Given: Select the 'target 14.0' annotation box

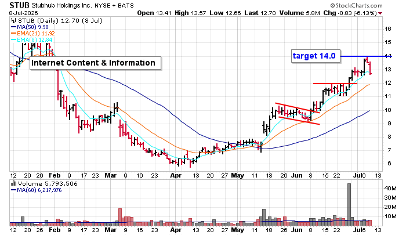Looking at the screenshot, I should (x=316, y=56).
